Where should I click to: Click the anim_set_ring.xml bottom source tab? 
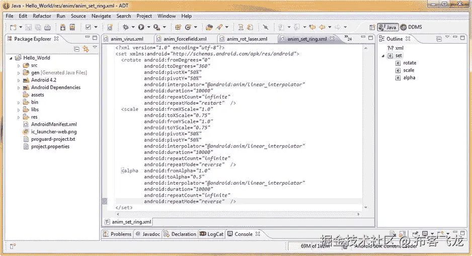pos(128,222)
